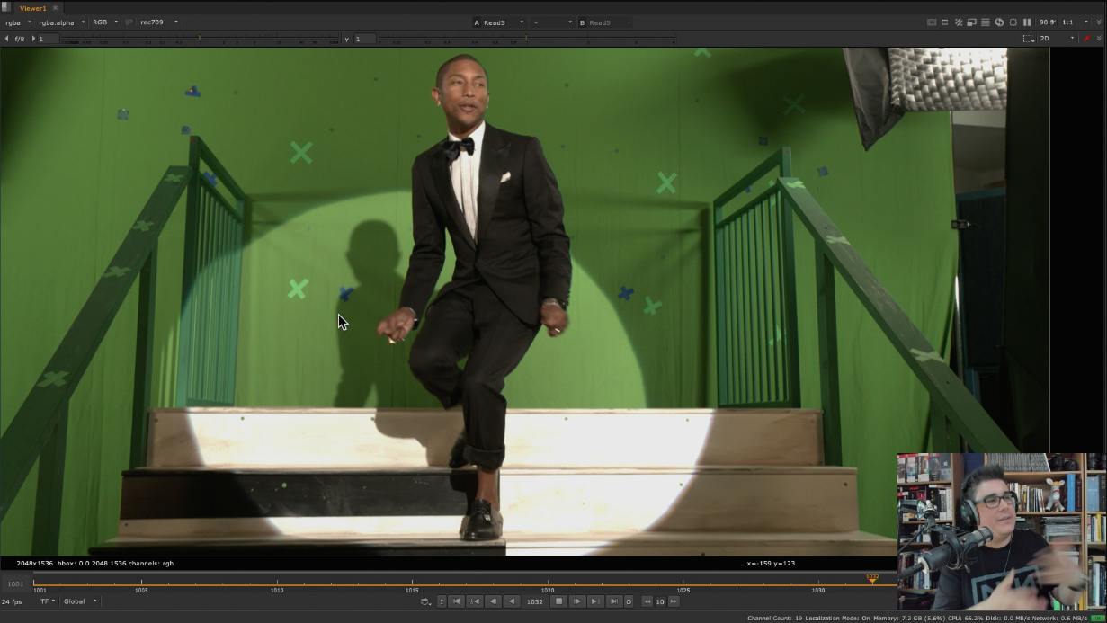Open the rgba channel set dropdown
This screenshot has height=623, width=1107.
click(18, 22)
